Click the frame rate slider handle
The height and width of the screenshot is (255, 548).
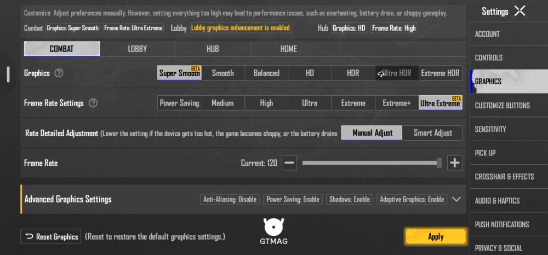point(439,163)
